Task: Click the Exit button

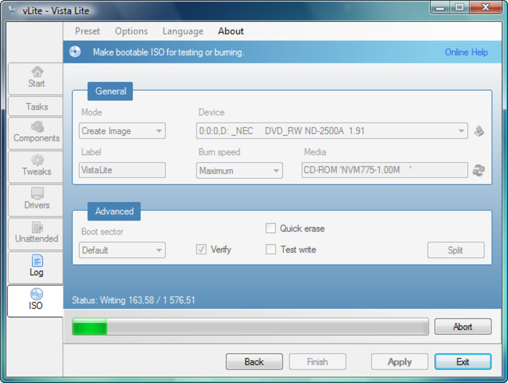Action: coord(462,362)
